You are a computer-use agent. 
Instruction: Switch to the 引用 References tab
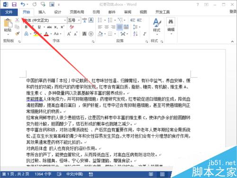(x=96, y=12)
